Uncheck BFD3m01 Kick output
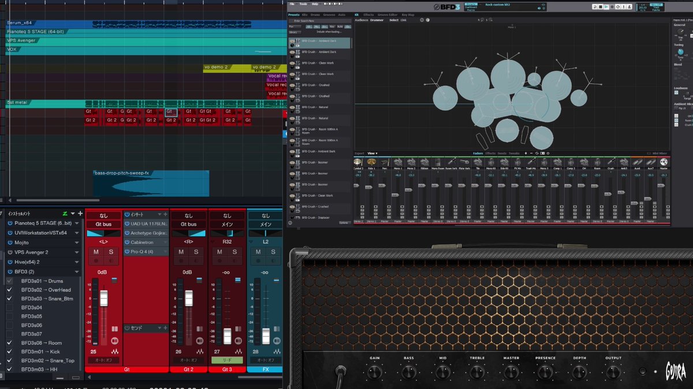This screenshot has height=389, width=693. tap(9, 352)
